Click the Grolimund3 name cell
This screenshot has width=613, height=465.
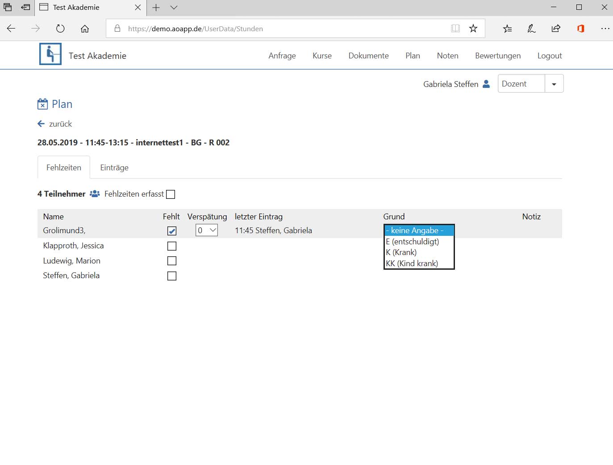(x=64, y=230)
